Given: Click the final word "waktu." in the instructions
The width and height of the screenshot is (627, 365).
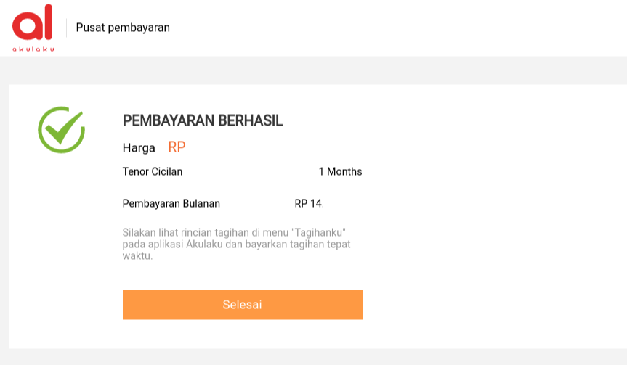Looking at the screenshot, I should pos(137,255).
